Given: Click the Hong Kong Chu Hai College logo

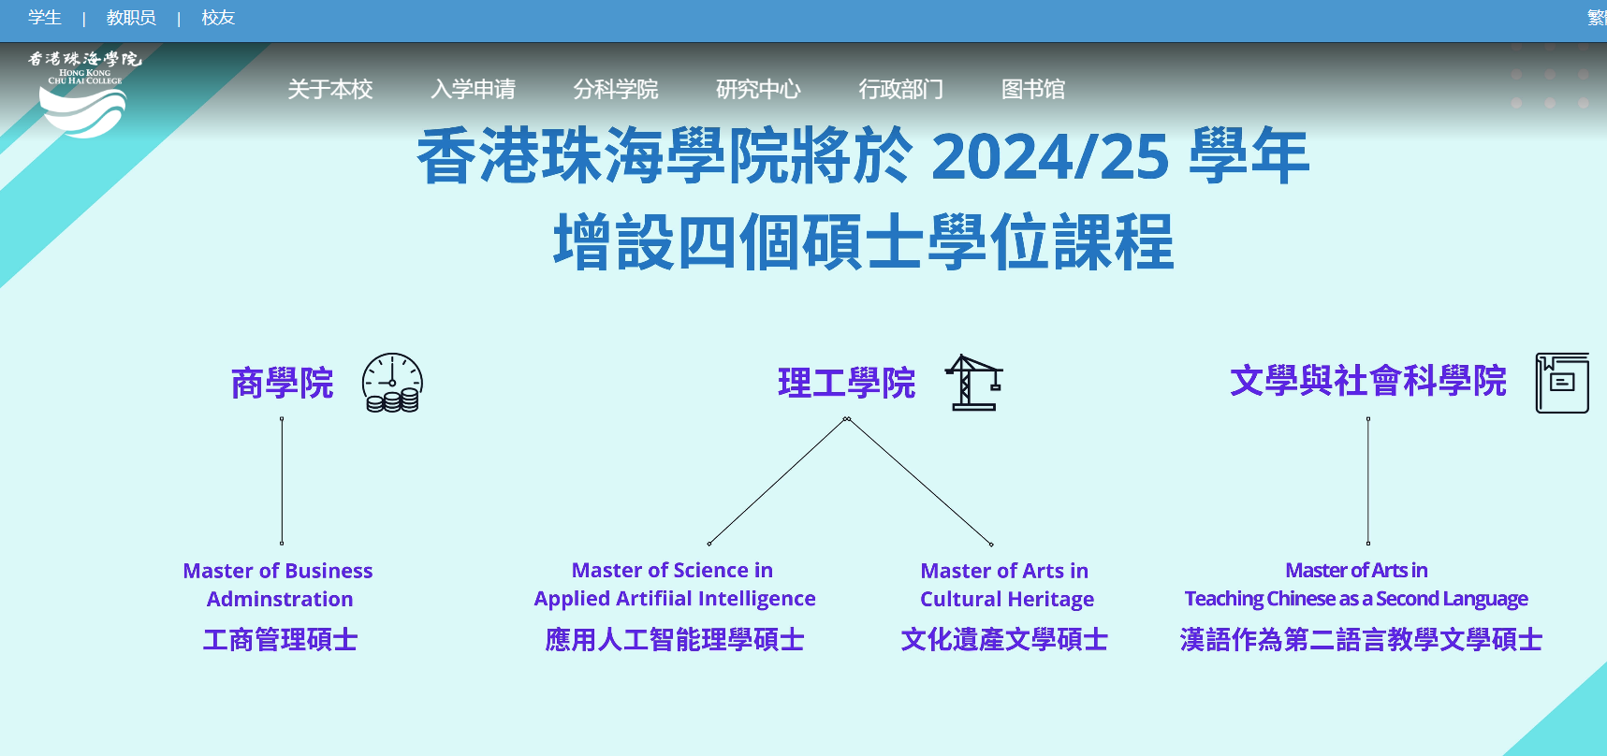Looking at the screenshot, I should tap(84, 94).
